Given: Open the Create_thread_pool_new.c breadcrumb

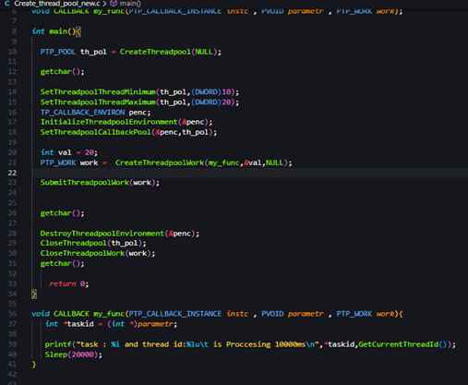Looking at the screenshot, I should (57, 4).
